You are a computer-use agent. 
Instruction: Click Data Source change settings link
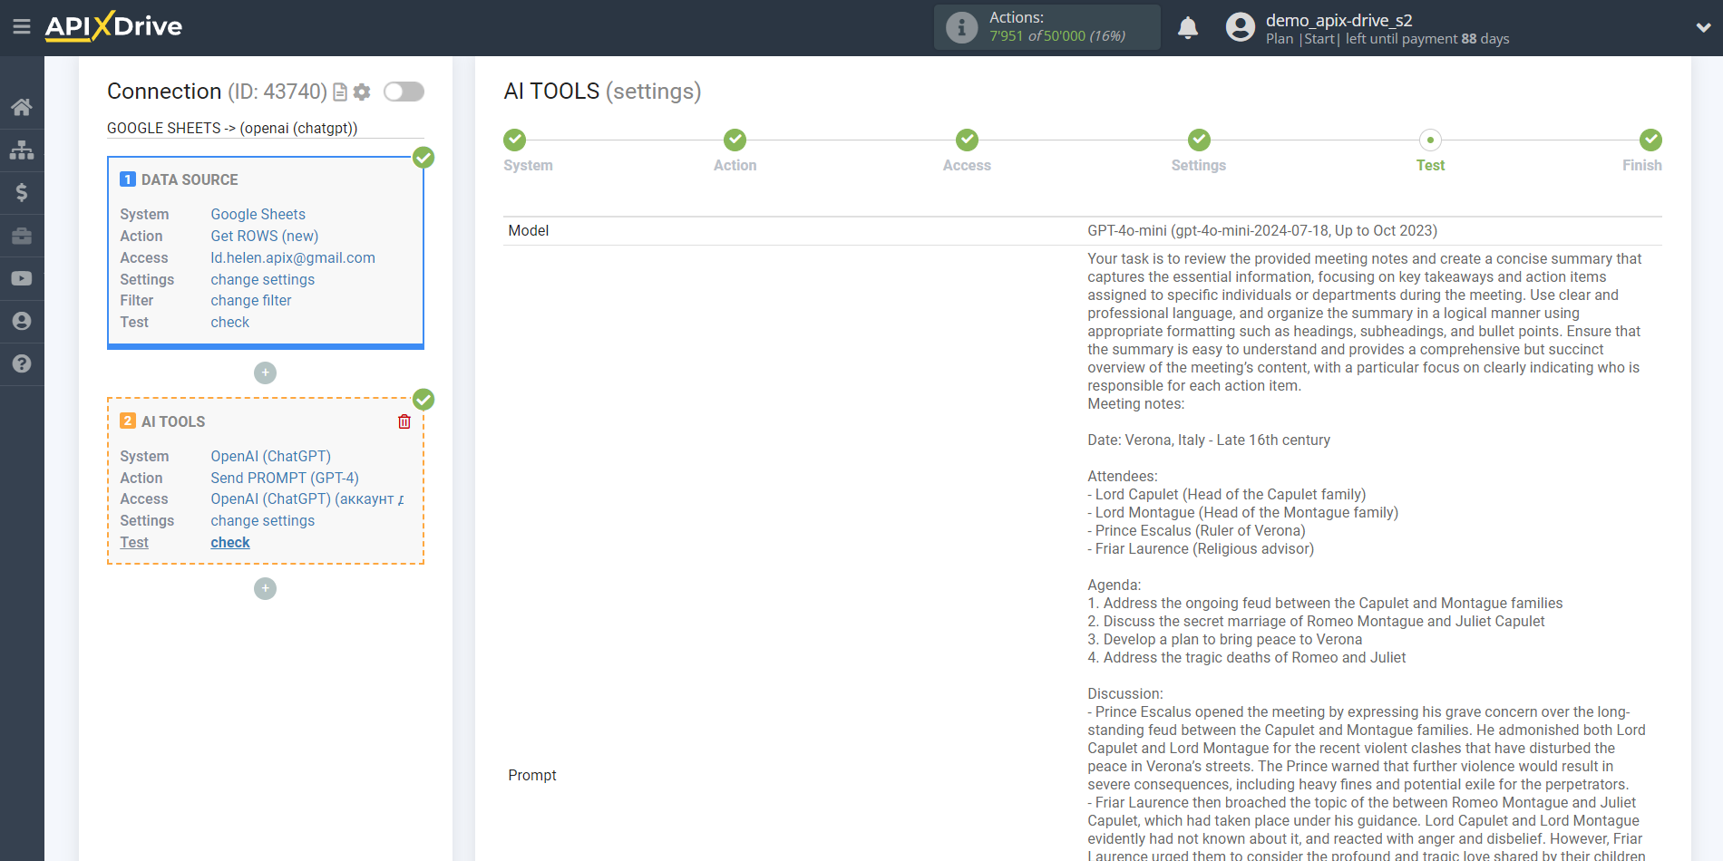pos(262,279)
